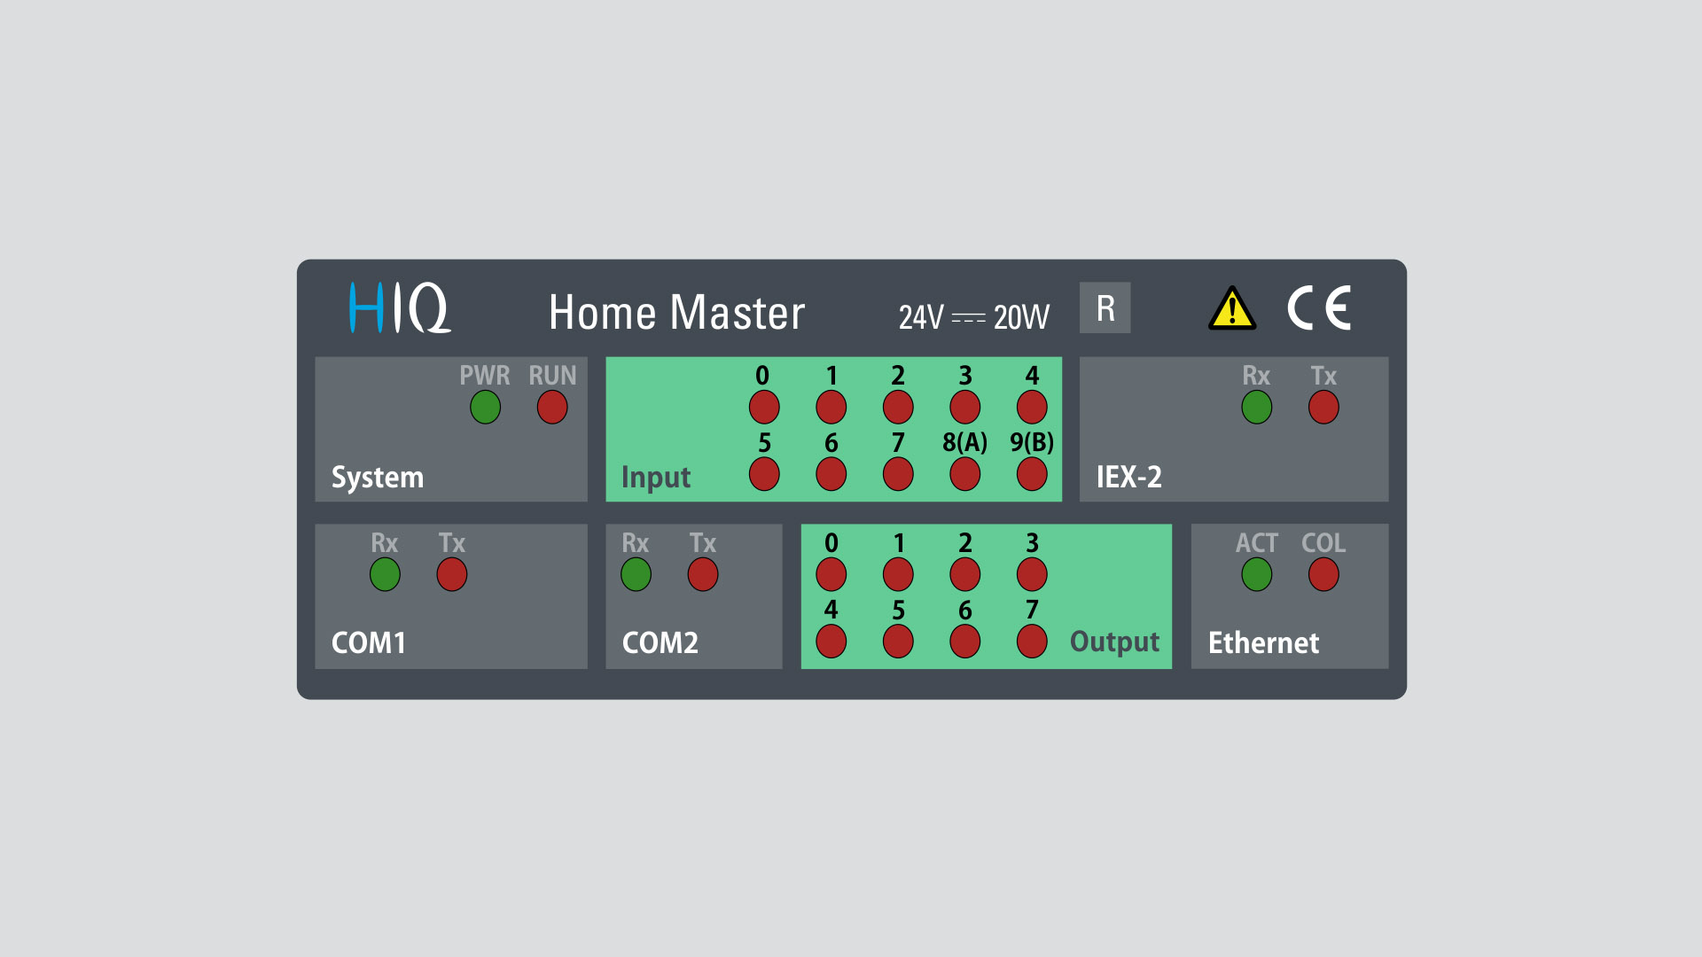Viewport: 1702px width, 957px height.
Task: Click Output LED 0
Action: click(831, 574)
